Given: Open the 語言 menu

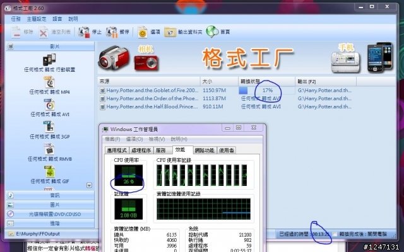Looking at the screenshot, I should point(57,19).
